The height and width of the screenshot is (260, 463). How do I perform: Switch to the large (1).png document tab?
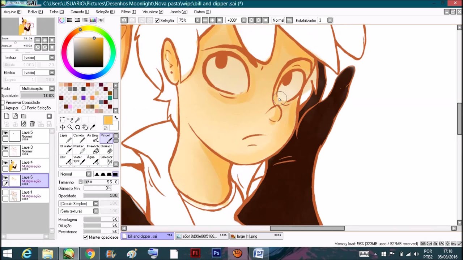tap(256, 236)
